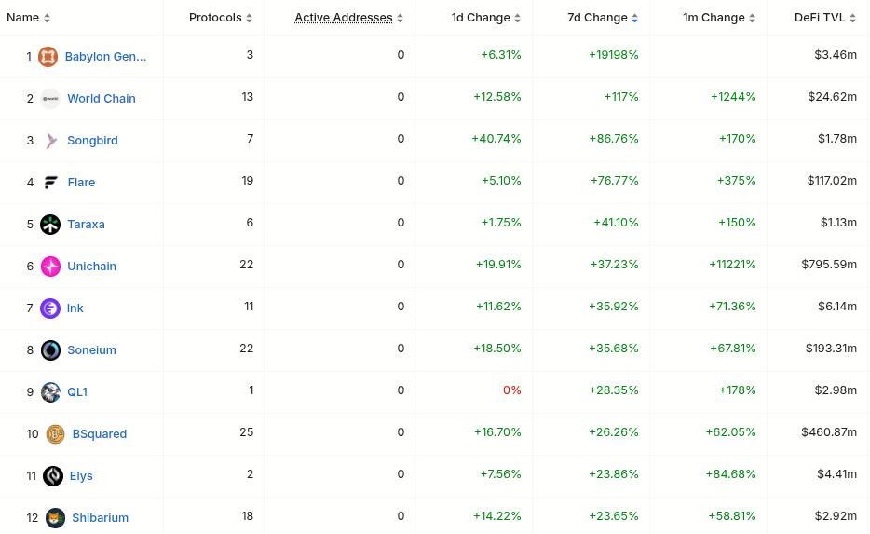Click the Songbird logo icon
The image size is (870, 534).
[50, 141]
